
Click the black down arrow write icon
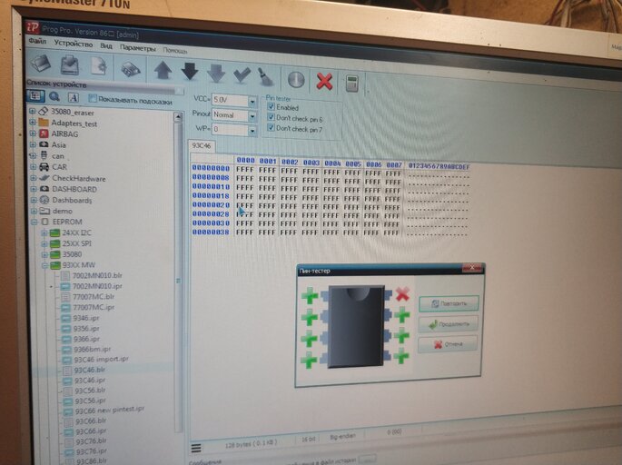tap(190, 72)
